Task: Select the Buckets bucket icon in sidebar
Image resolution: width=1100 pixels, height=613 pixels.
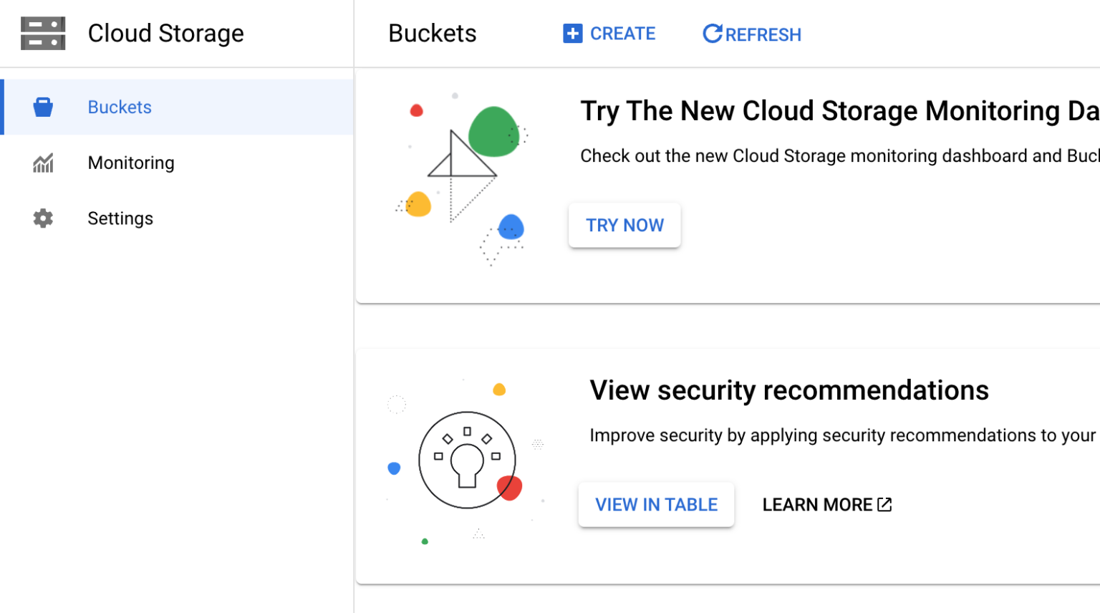Action: click(43, 107)
